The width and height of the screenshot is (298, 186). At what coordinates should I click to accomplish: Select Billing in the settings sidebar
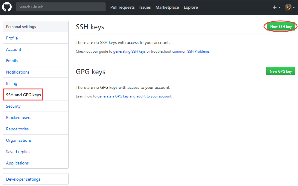click(x=36, y=83)
